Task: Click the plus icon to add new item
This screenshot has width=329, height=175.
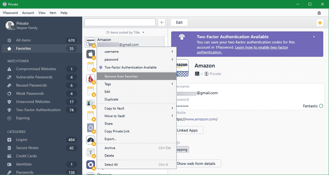Action: point(161,22)
